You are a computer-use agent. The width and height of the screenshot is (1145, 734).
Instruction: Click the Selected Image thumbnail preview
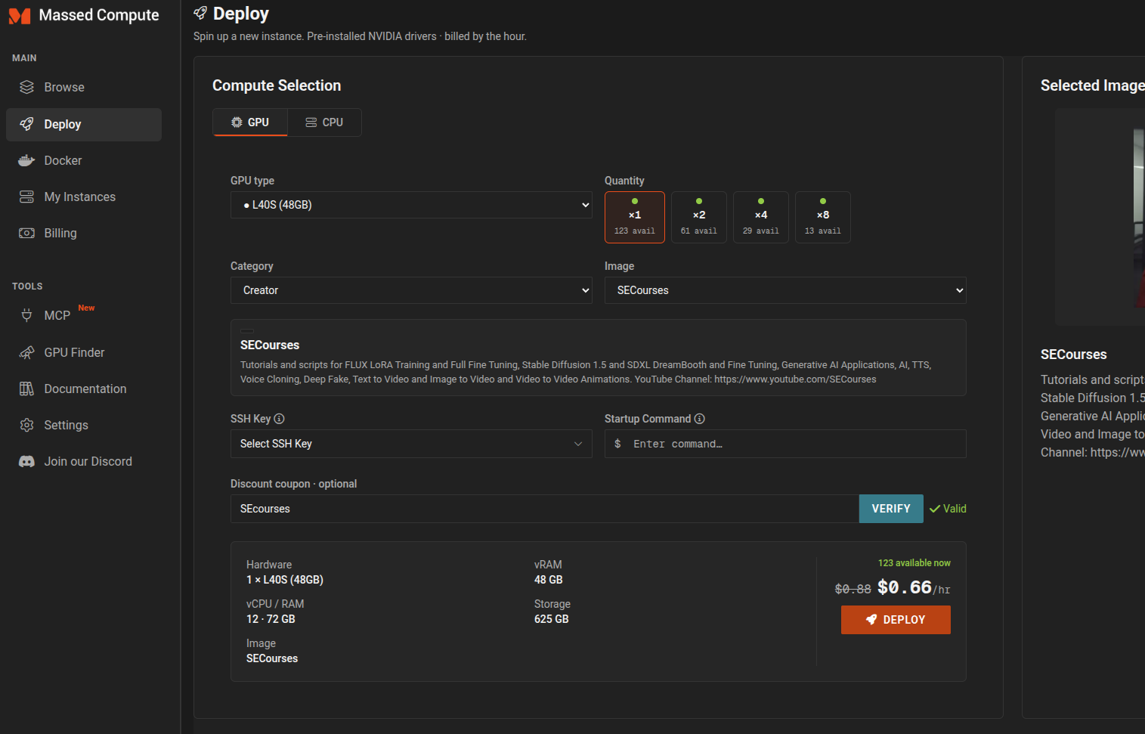(1100, 217)
